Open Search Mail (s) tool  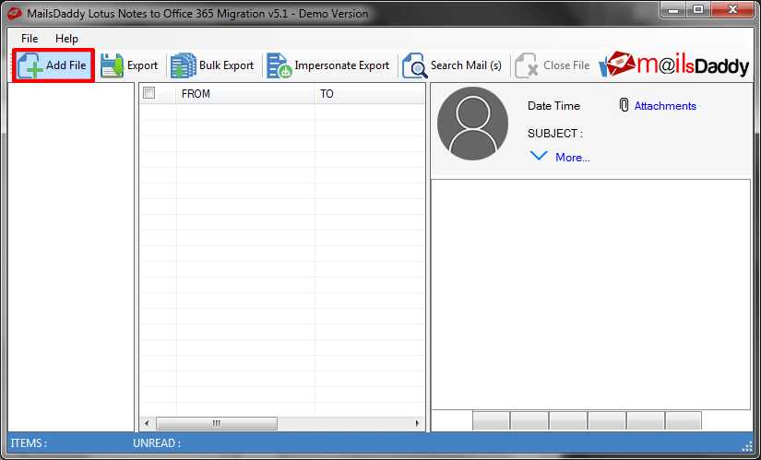452,65
